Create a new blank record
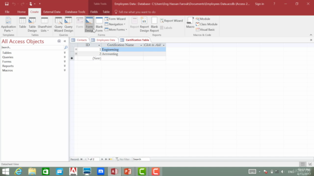The width and height of the screenshot is (314, 176). click(x=110, y=159)
